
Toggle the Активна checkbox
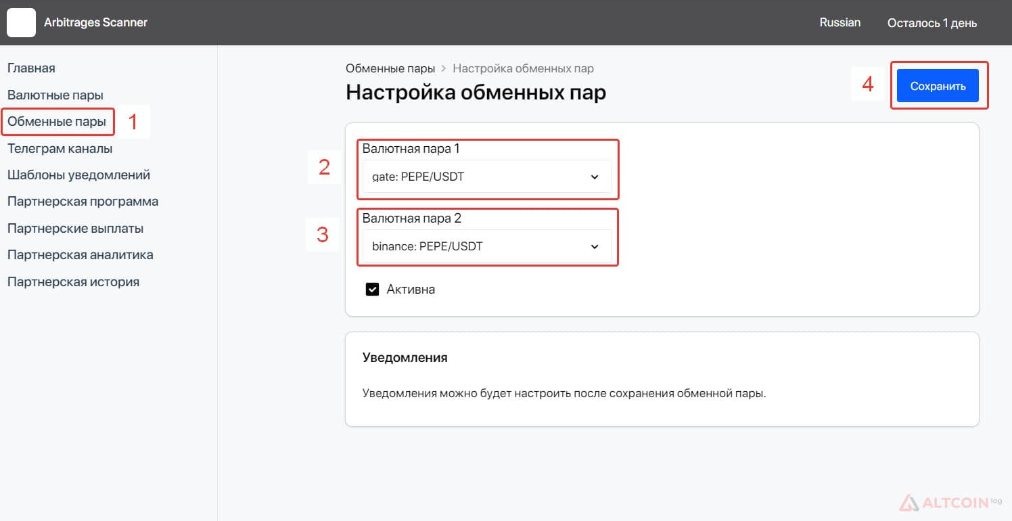pyautogui.click(x=372, y=290)
